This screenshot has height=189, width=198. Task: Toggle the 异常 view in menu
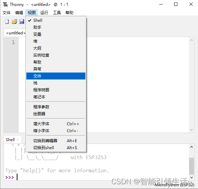[56, 69]
